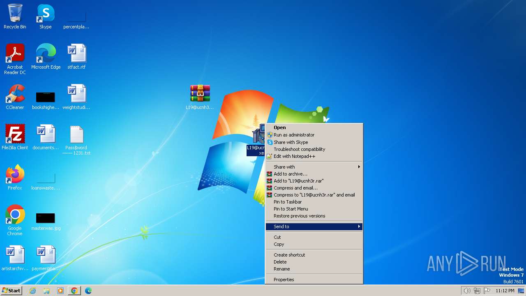Click the network tray icon
The height and width of the screenshot is (296, 526).
[477, 291]
